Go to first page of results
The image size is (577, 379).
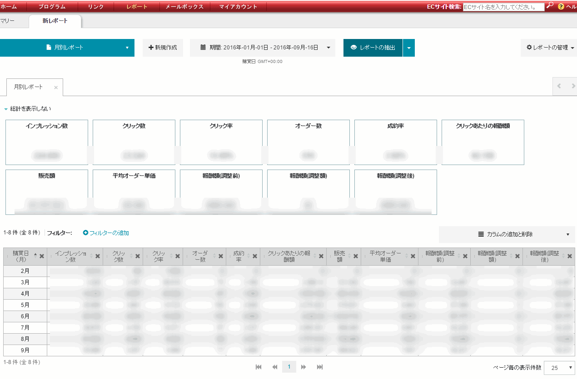[259, 367]
